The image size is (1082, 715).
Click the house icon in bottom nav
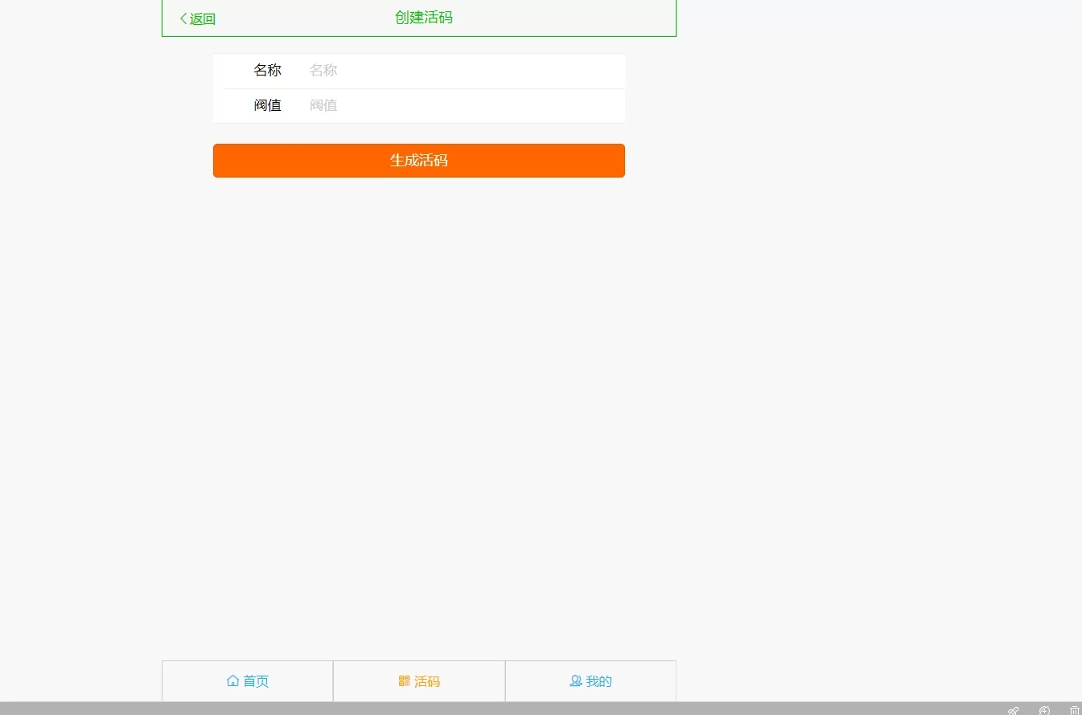point(232,681)
